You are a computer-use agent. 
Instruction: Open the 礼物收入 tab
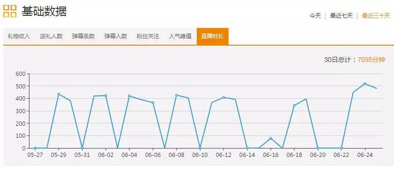tap(19, 36)
